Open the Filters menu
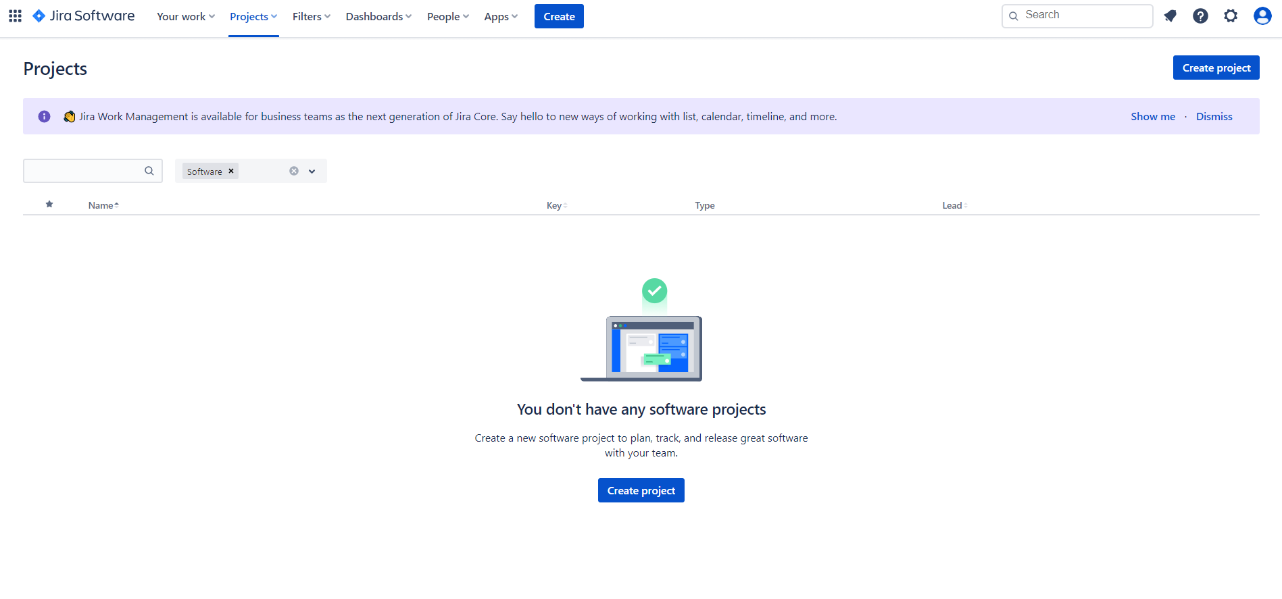The width and height of the screenshot is (1282, 599). coord(312,16)
